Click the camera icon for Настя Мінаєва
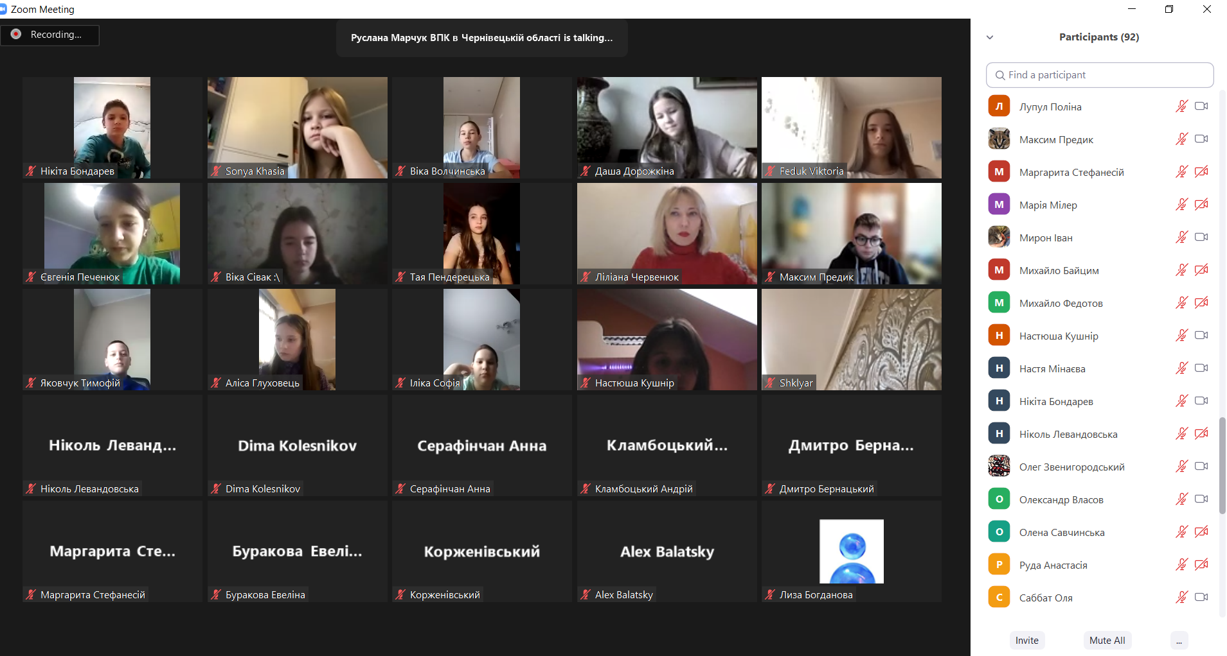This screenshot has height=656, width=1227. click(x=1201, y=368)
